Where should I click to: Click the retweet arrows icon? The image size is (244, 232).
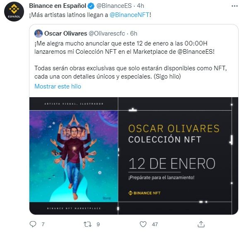coord(87,224)
